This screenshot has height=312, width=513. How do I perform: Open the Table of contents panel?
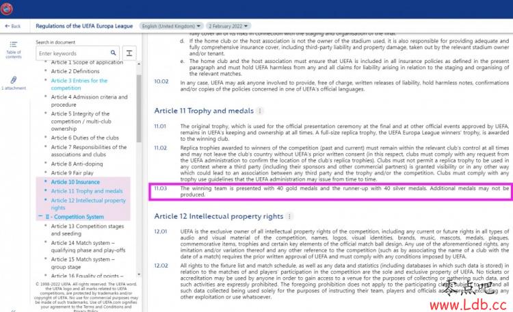[x=14, y=50]
